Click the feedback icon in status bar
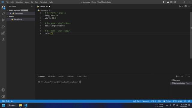Screen dimensions: 192x108 point(185,101)
